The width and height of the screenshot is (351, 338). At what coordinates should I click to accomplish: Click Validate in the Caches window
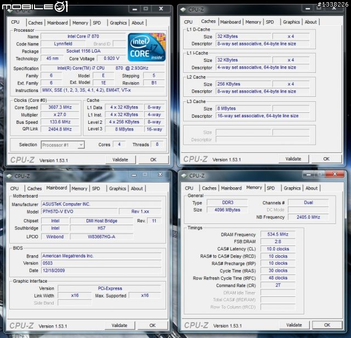[x=293, y=159]
